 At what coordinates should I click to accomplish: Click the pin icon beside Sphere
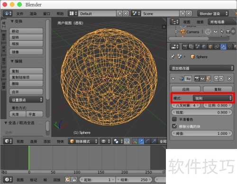(173, 56)
